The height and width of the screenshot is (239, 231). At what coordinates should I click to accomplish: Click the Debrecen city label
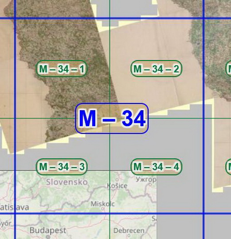tap(129, 231)
